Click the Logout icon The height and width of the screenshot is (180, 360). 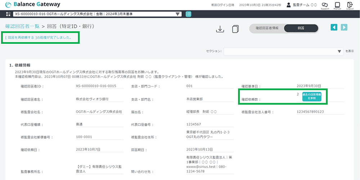point(350,5)
